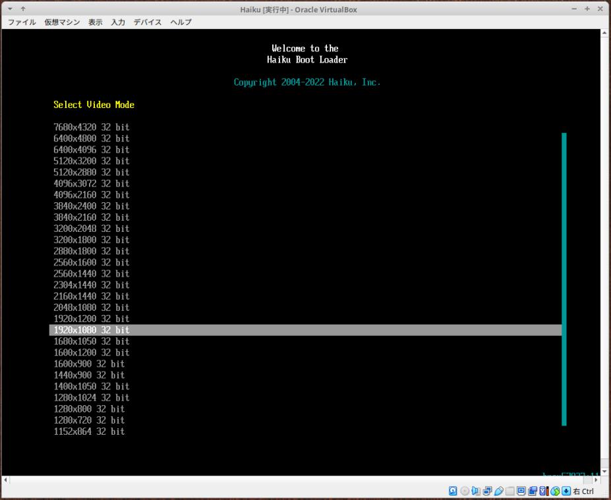Image resolution: width=611 pixels, height=500 pixels.
Task: Open the 仮想マシン menu
Action: (x=62, y=22)
